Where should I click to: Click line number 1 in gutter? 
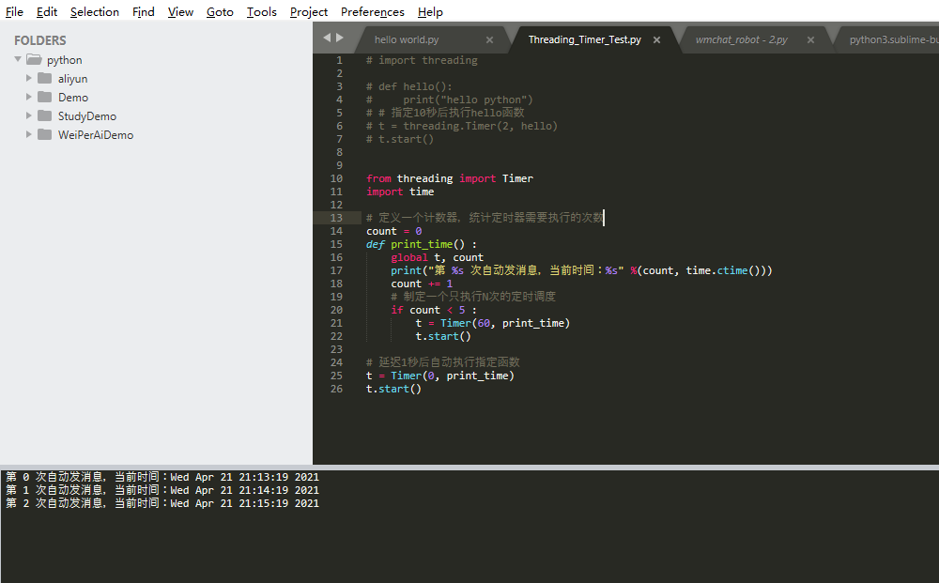339,60
